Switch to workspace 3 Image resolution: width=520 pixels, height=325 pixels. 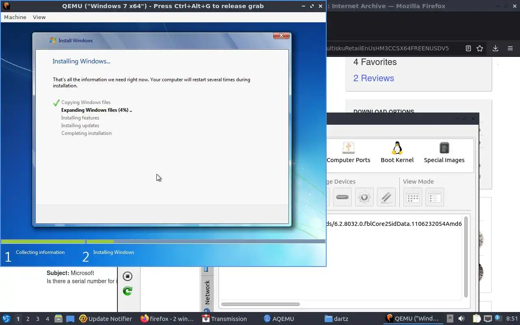(37, 319)
